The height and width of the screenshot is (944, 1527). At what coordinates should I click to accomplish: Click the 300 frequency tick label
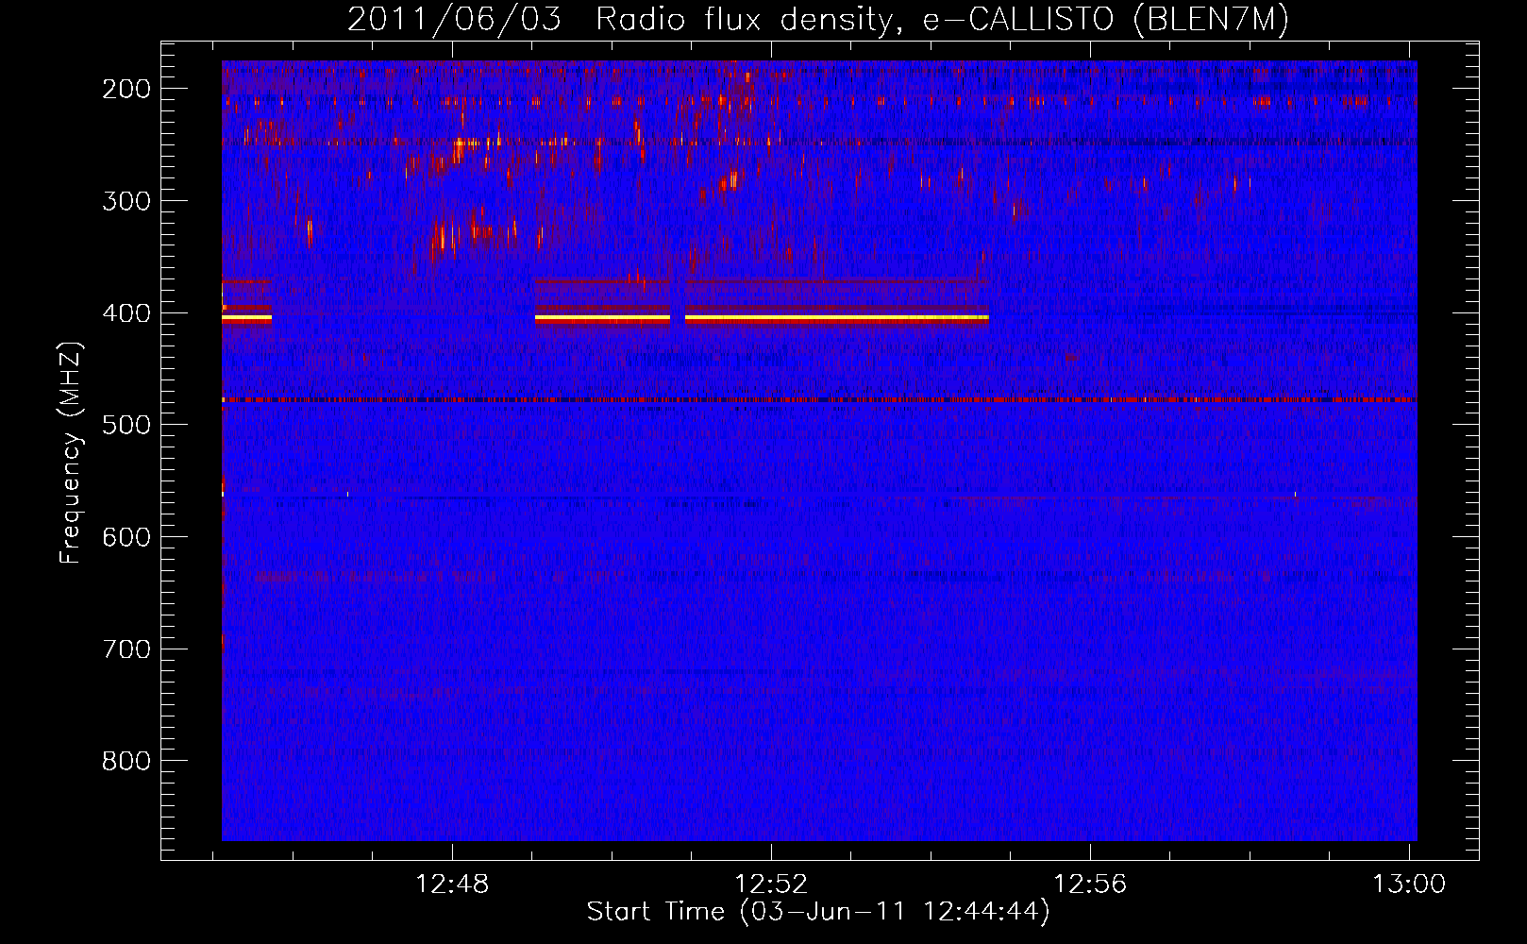click(126, 201)
